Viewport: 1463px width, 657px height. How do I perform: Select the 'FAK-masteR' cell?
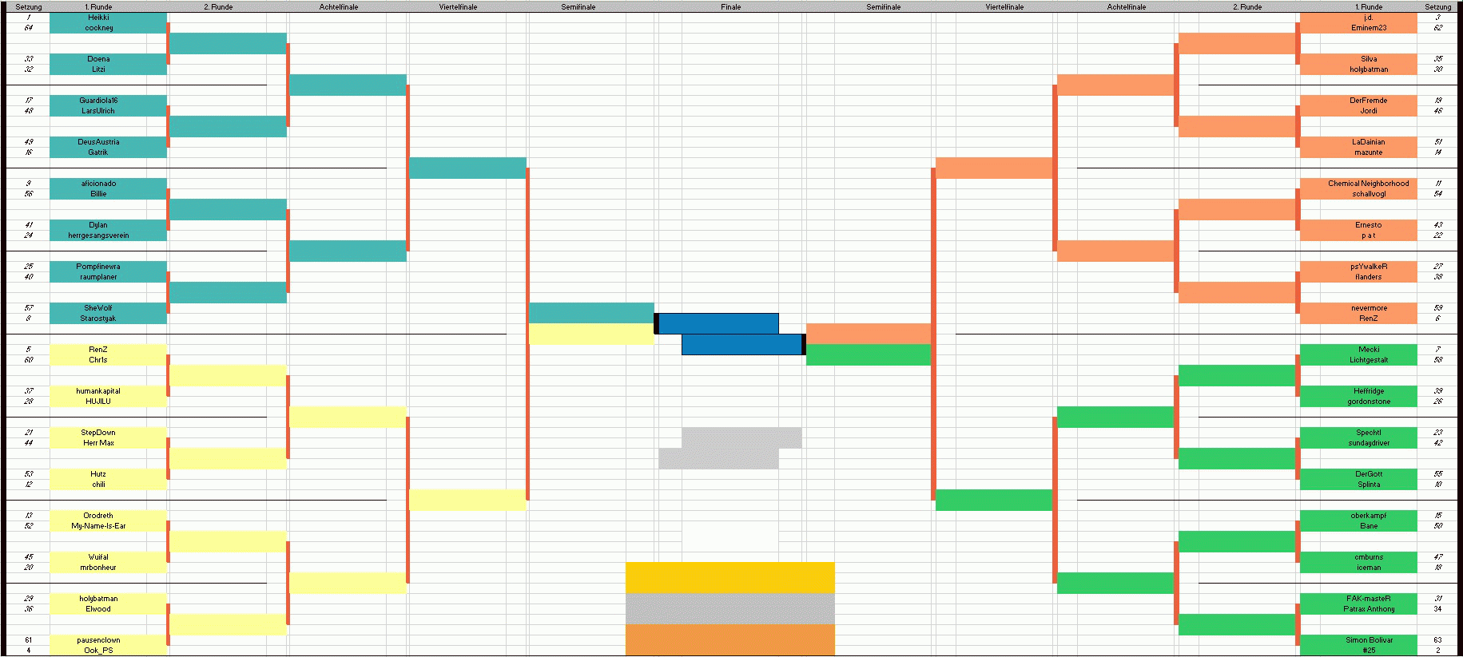point(1358,599)
